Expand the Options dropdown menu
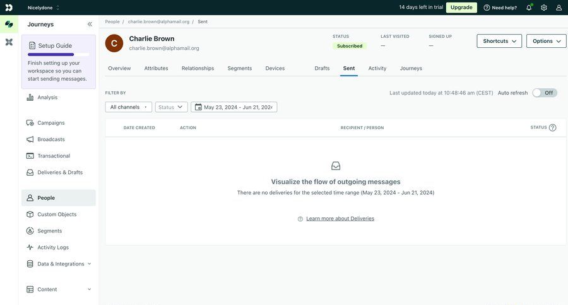The width and height of the screenshot is (568, 305). [x=546, y=41]
